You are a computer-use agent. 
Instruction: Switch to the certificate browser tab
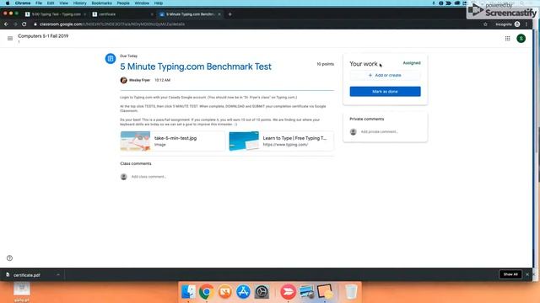121,14
